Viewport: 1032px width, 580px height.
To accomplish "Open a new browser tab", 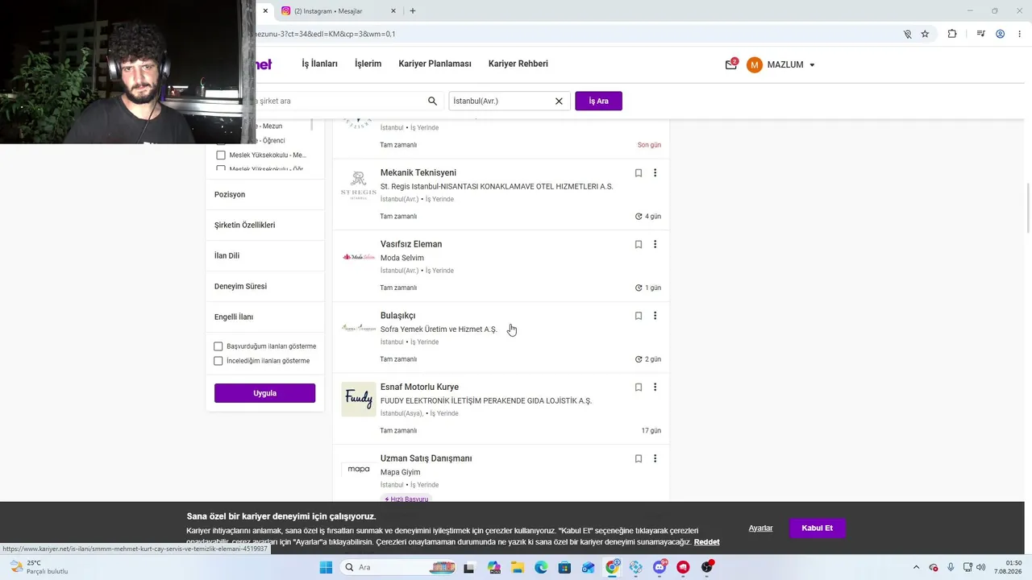I will click(413, 11).
